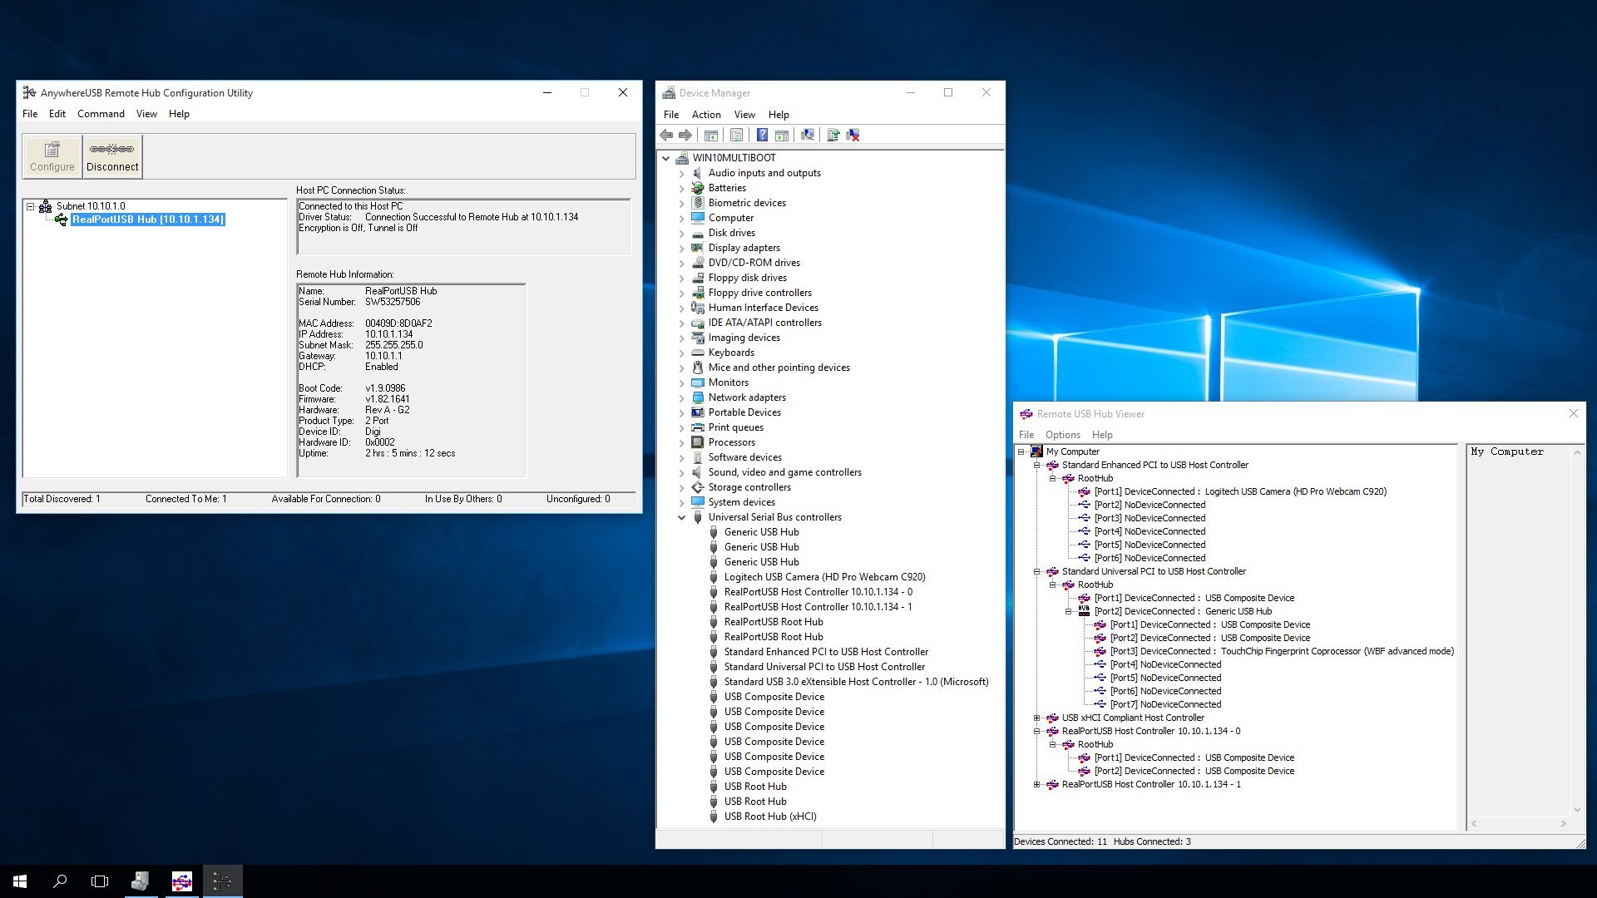Viewport: 1597px width, 898px height.
Task: Collapse the Subnet 10.10.1.0 tree node
Action: 30,206
